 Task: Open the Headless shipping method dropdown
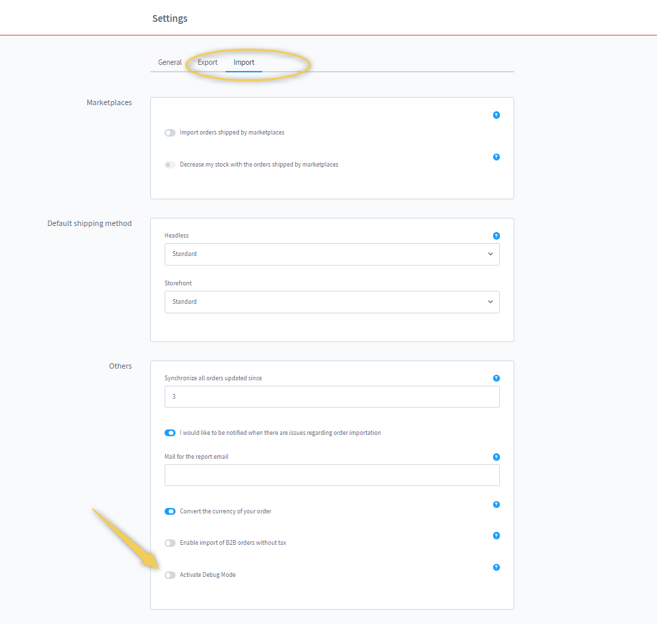point(332,254)
